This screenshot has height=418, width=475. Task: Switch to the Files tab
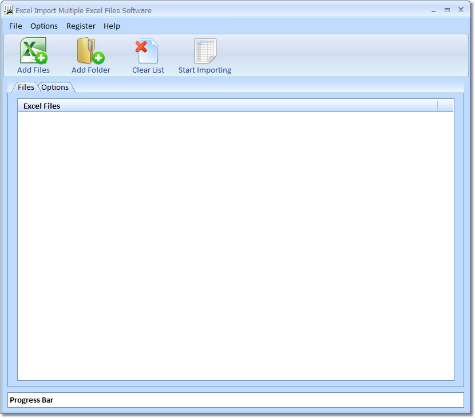pos(26,87)
